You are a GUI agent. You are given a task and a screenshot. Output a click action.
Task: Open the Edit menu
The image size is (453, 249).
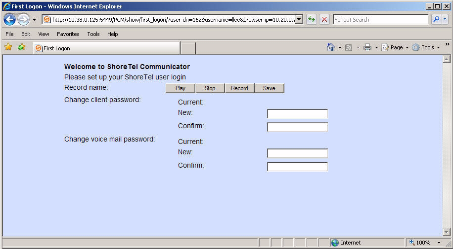tap(26, 34)
